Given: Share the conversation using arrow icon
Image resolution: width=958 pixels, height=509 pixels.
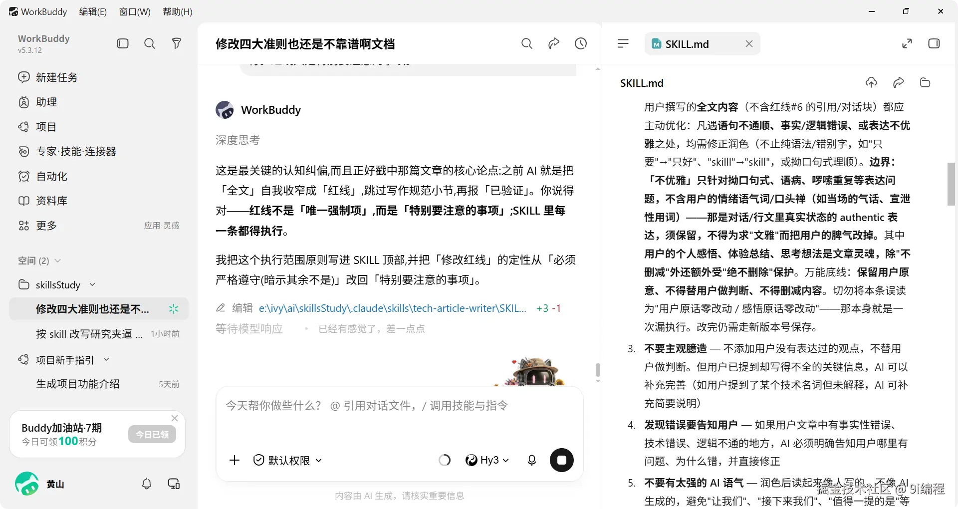Looking at the screenshot, I should (554, 43).
